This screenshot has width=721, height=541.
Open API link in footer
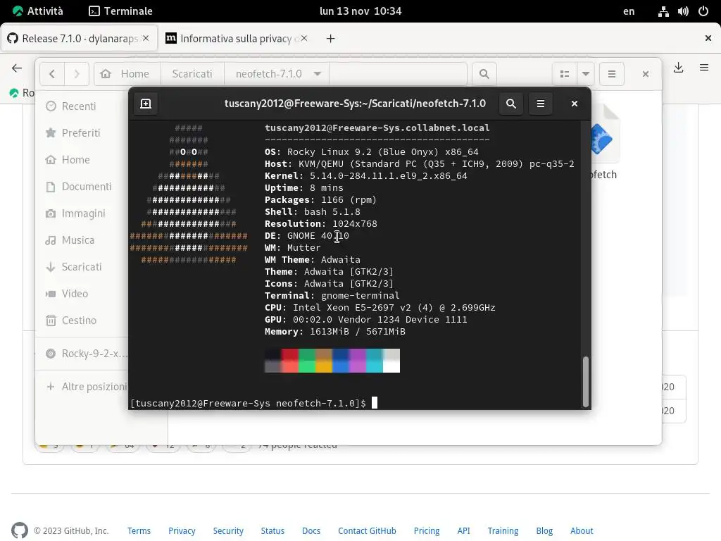click(x=463, y=531)
